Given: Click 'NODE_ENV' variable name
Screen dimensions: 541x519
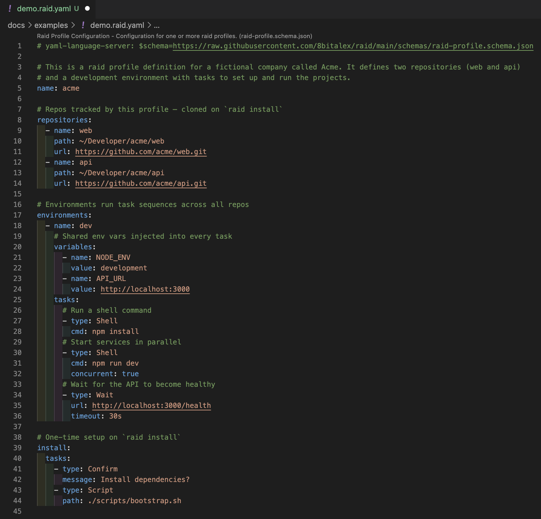Looking at the screenshot, I should click(113, 258).
